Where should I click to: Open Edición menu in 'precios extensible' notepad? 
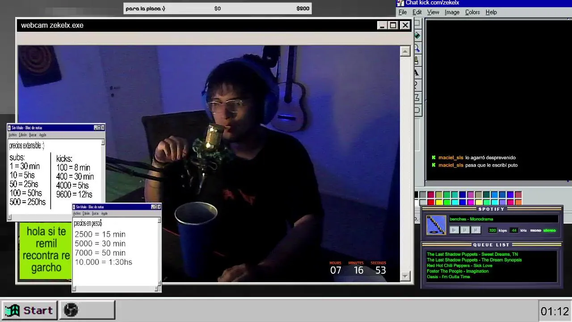click(23, 135)
